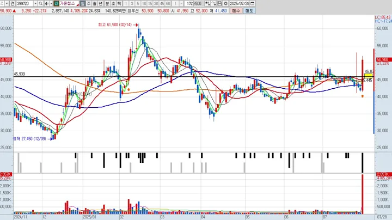Choose the 45 interval button
This screenshot has height=220, width=392.
[x=162, y=3]
